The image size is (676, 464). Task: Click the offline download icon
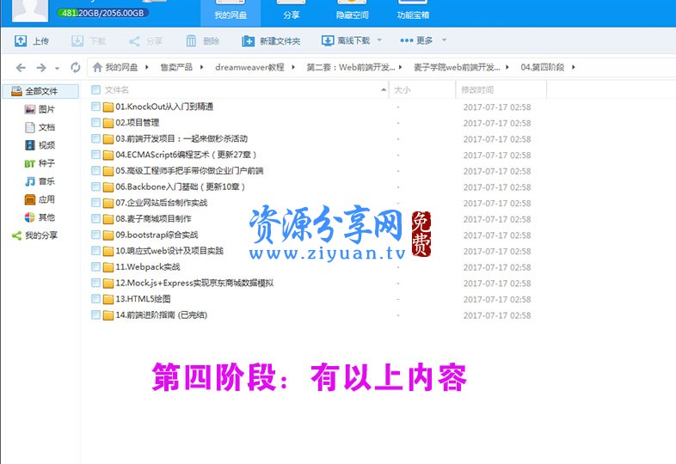[327, 41]
